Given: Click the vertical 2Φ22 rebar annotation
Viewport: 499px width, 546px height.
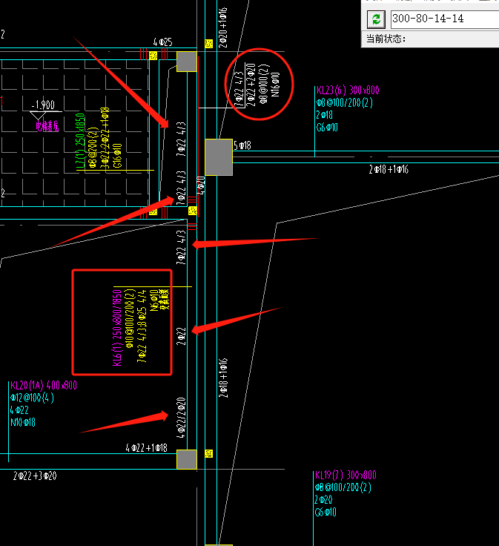Looking at the screenshot, I should (182, 336).
